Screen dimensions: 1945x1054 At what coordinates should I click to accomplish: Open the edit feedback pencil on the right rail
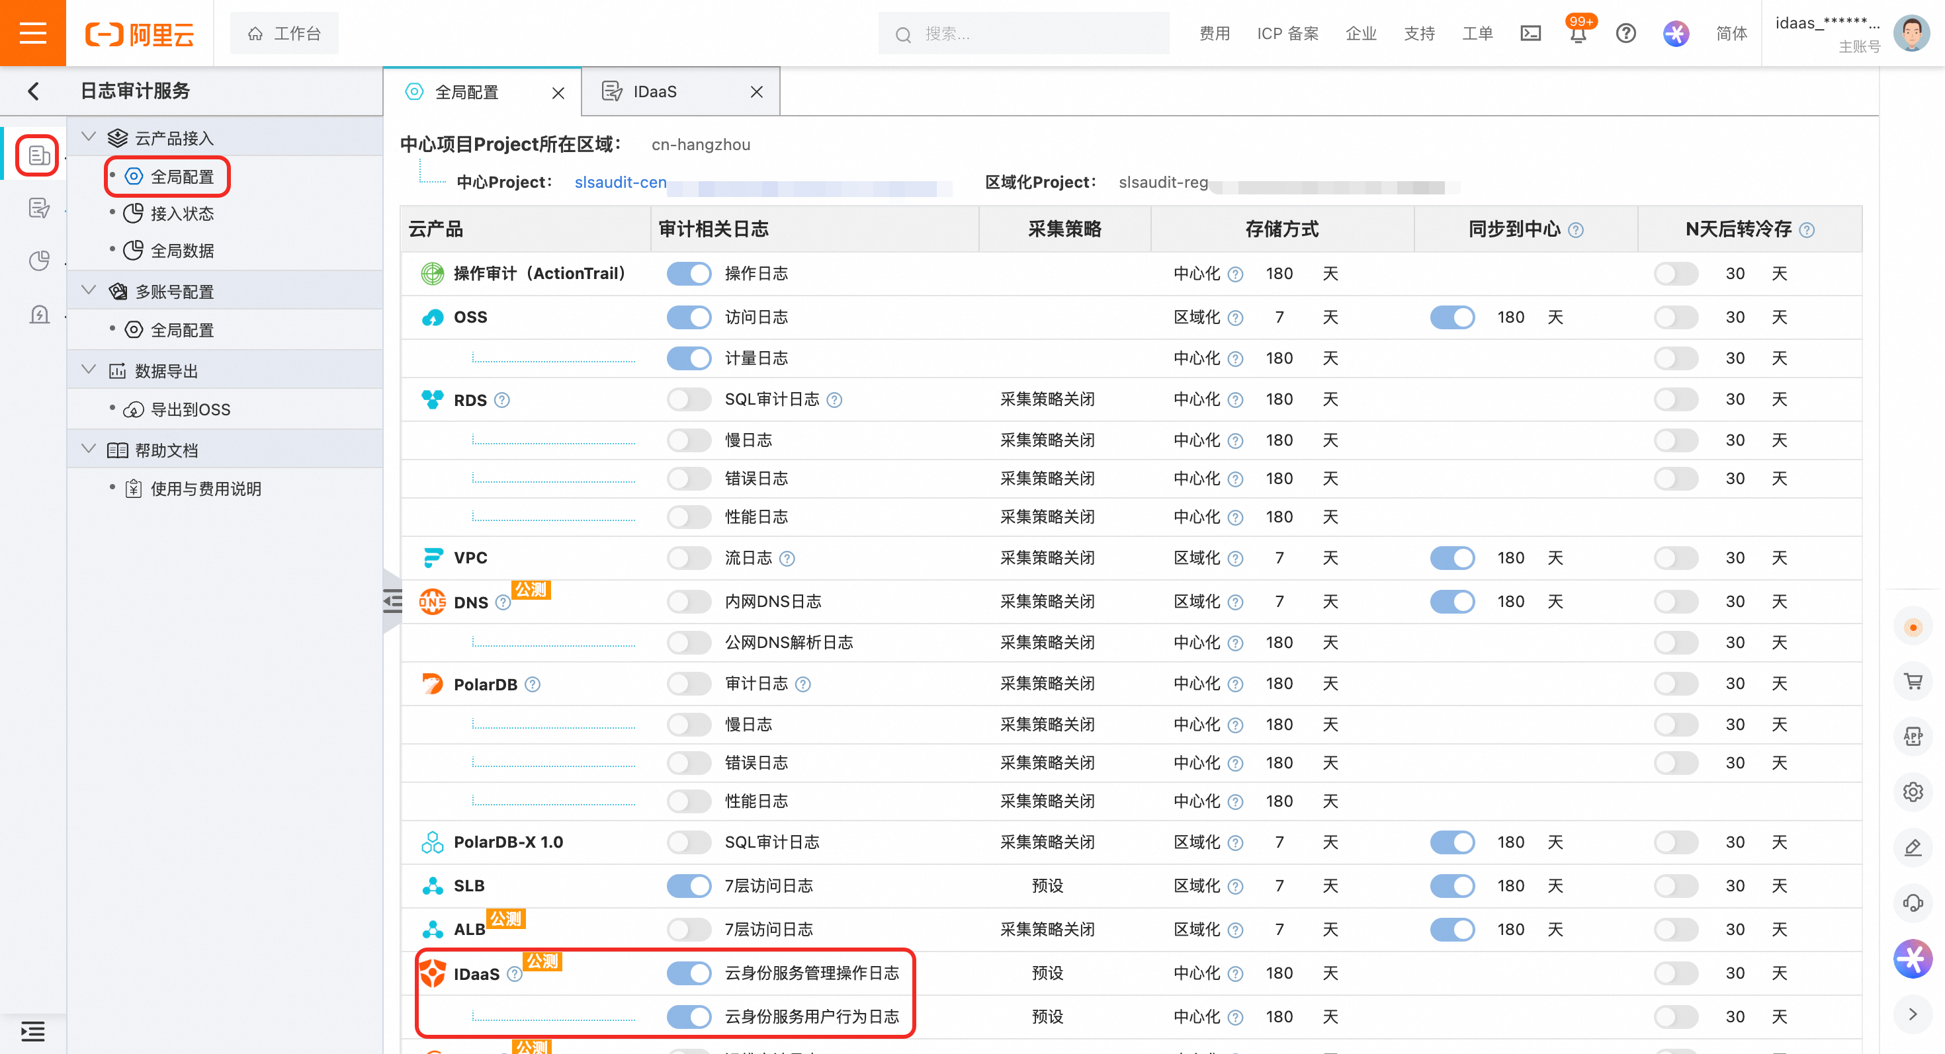click(1913, 847)
